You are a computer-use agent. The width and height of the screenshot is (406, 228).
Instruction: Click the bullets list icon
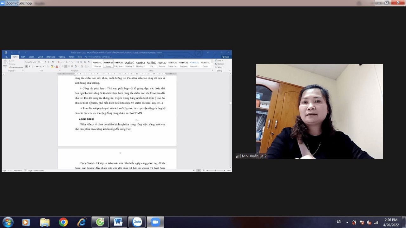coord(63,62)
